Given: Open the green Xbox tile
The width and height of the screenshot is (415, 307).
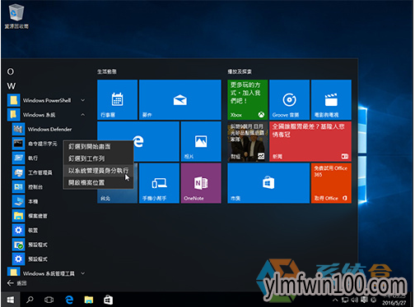Looking at the screenshot, I should 248,100.
